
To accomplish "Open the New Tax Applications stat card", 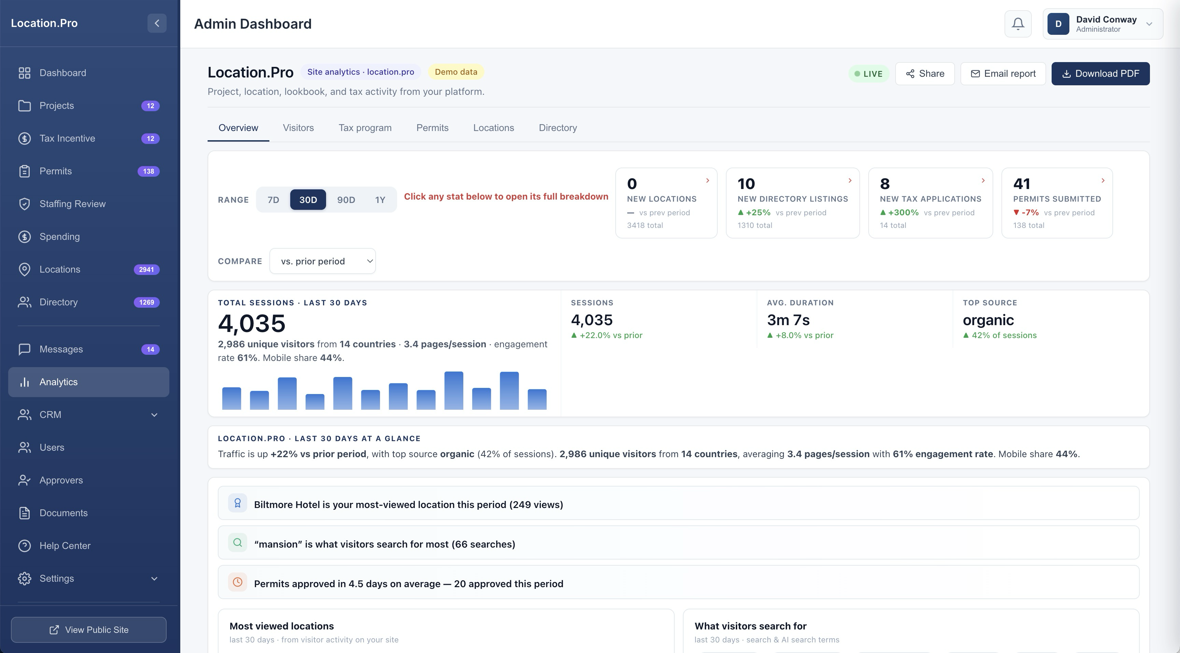I will coord(930,203).
